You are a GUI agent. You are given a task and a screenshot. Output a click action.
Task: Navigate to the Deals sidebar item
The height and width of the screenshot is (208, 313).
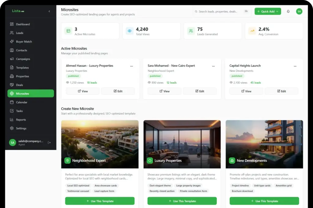click(x=20, y=85)
